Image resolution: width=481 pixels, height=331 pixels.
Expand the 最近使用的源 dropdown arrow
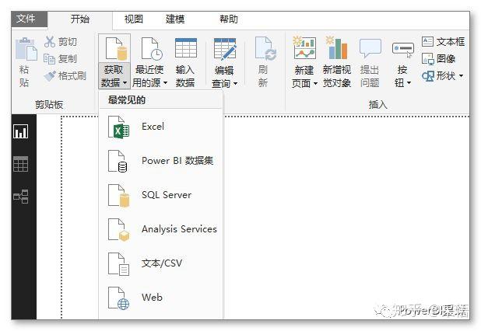pos(165,82)
